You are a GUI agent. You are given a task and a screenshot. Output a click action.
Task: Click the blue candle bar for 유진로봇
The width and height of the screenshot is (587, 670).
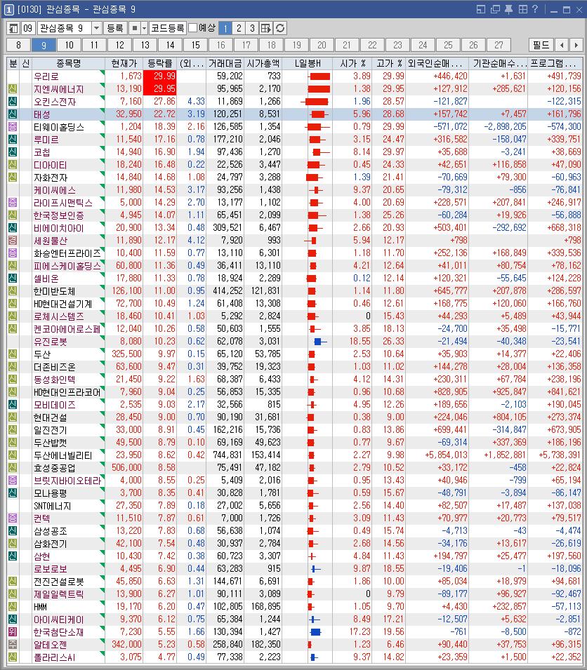pos(320,342)
